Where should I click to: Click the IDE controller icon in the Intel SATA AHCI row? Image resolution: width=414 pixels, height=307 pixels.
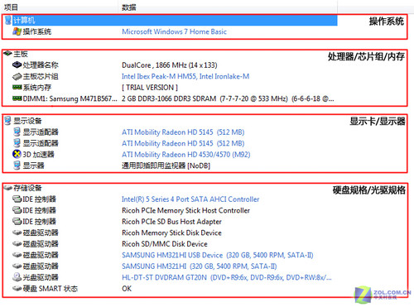click(17, 199)
